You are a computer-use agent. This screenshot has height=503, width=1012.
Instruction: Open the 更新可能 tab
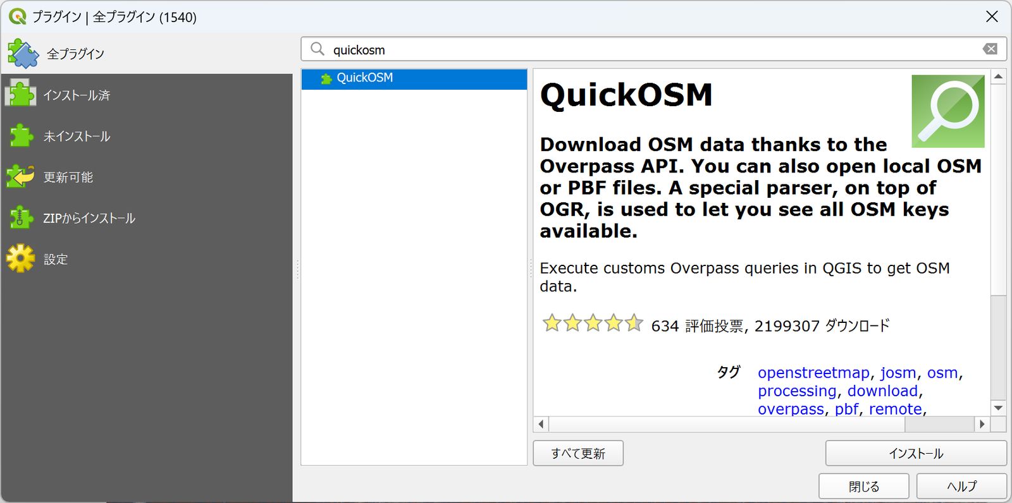[147, 177]
